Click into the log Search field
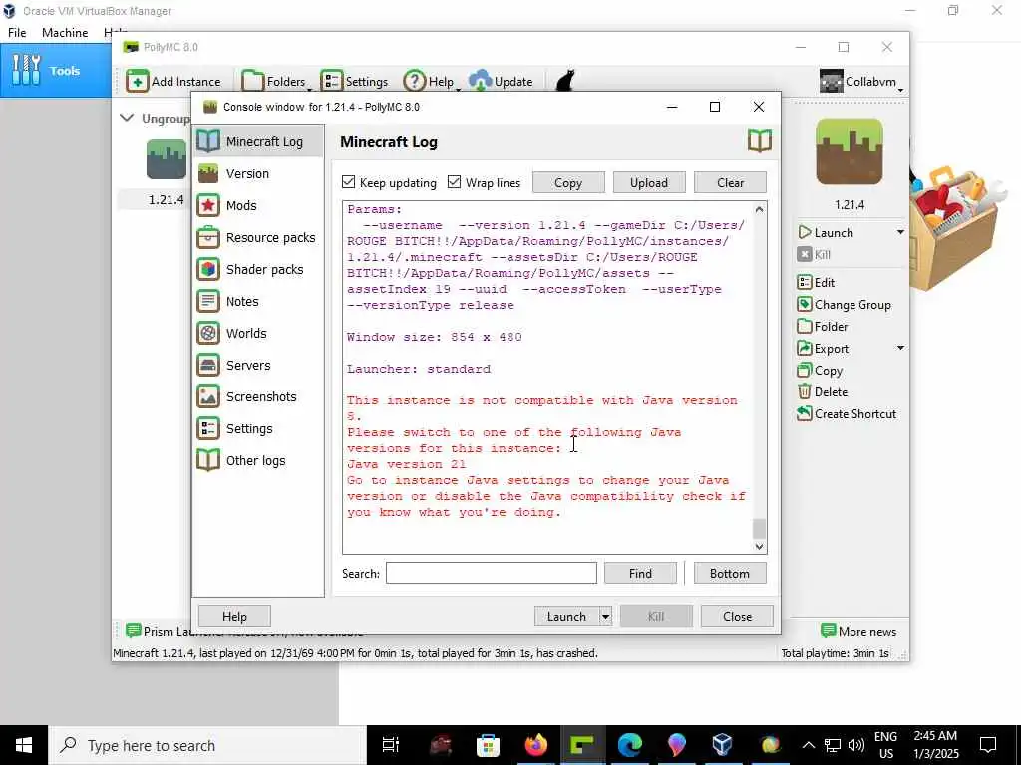This screenshot has width=1021, height=765. pos(491,573)
